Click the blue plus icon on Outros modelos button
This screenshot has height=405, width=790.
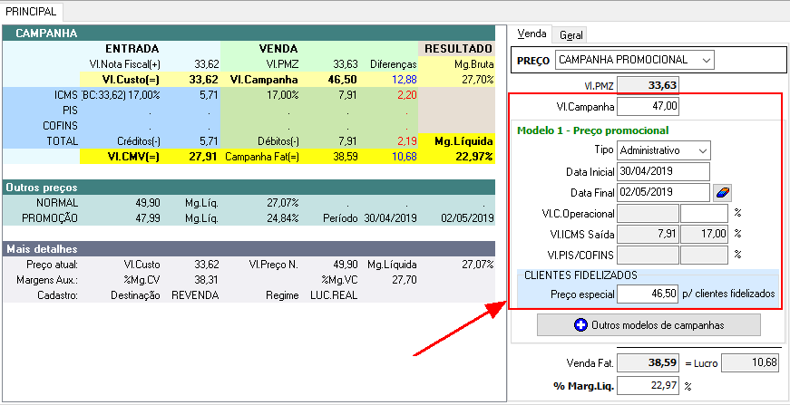580,325
